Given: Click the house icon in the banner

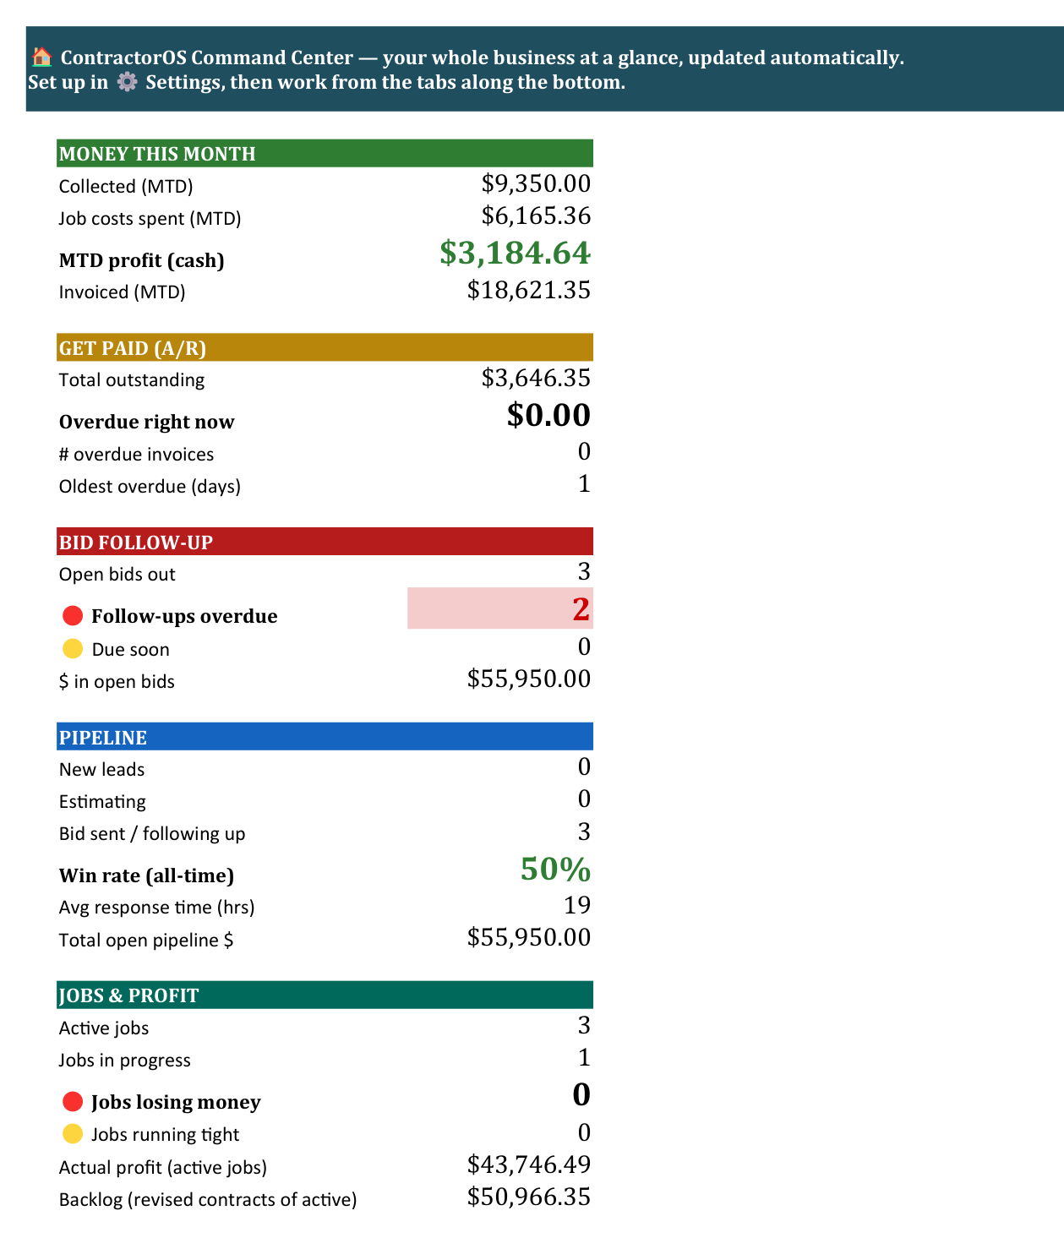Looking at the screenshot, I should coord(41,57).
